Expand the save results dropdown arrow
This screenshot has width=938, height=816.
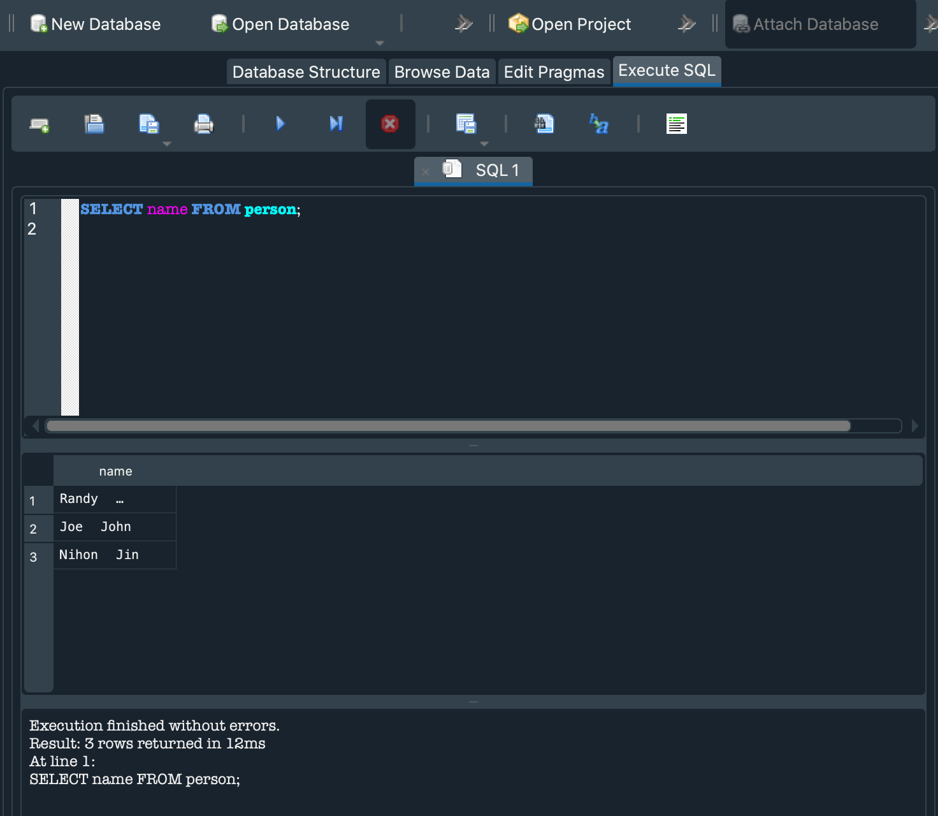(484, 144)
